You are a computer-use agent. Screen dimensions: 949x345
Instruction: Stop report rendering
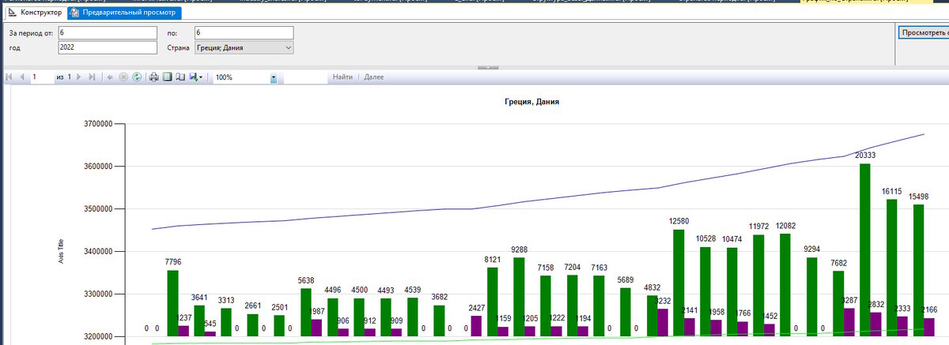click(123, 77)
